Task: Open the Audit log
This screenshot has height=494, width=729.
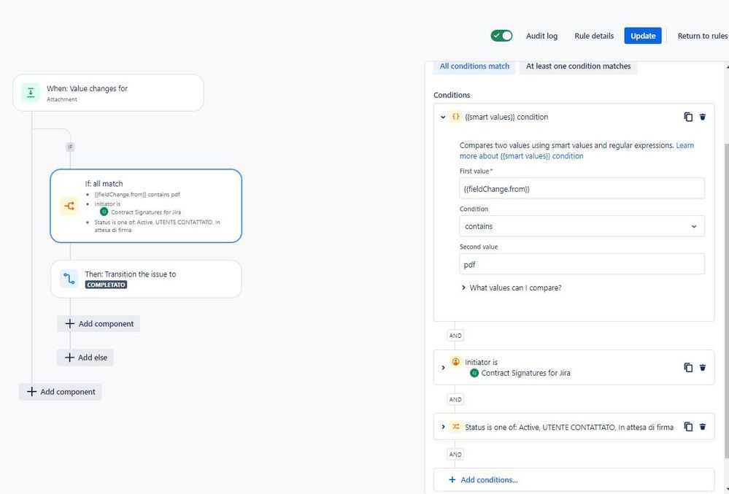Action: [541, 36]
